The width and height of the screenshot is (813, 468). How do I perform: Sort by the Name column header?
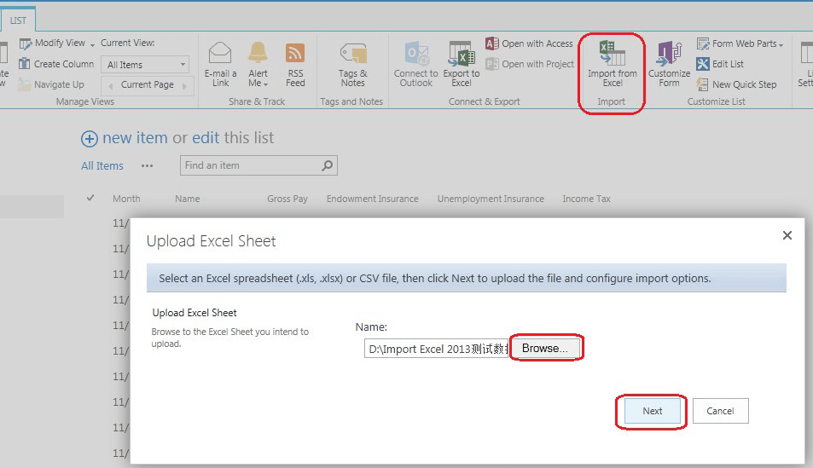(x=187, y=199)
